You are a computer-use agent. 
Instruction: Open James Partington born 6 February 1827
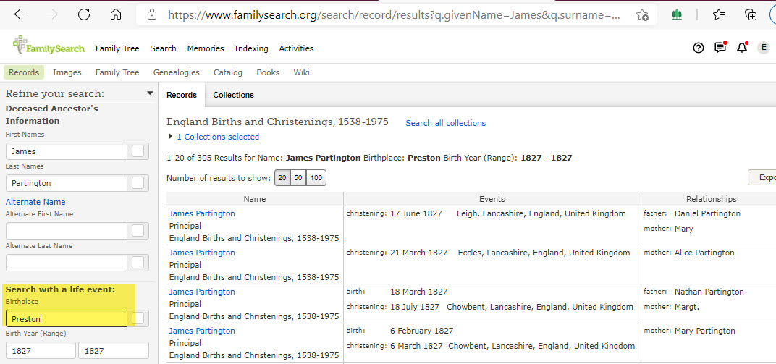point(202,331)
